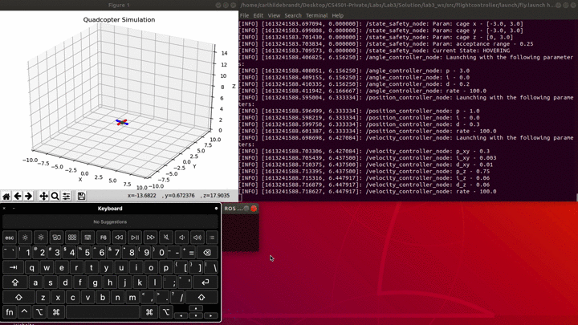Viewport: 578px width, 325px height.
Task: Open the Configure subplots tool
Action: (x=66, y=196)
